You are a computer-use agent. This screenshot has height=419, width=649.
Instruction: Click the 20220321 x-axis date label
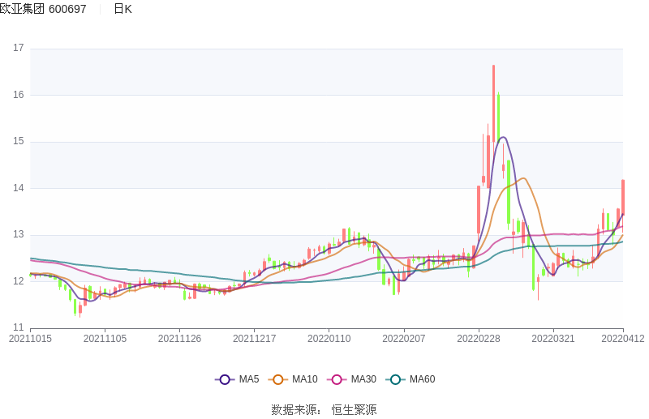(553, 339)
